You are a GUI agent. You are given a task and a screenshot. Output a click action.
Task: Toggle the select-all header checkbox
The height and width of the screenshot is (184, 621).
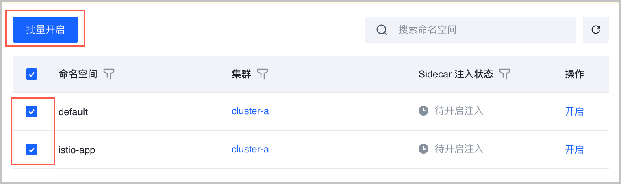tap(32, 74)
